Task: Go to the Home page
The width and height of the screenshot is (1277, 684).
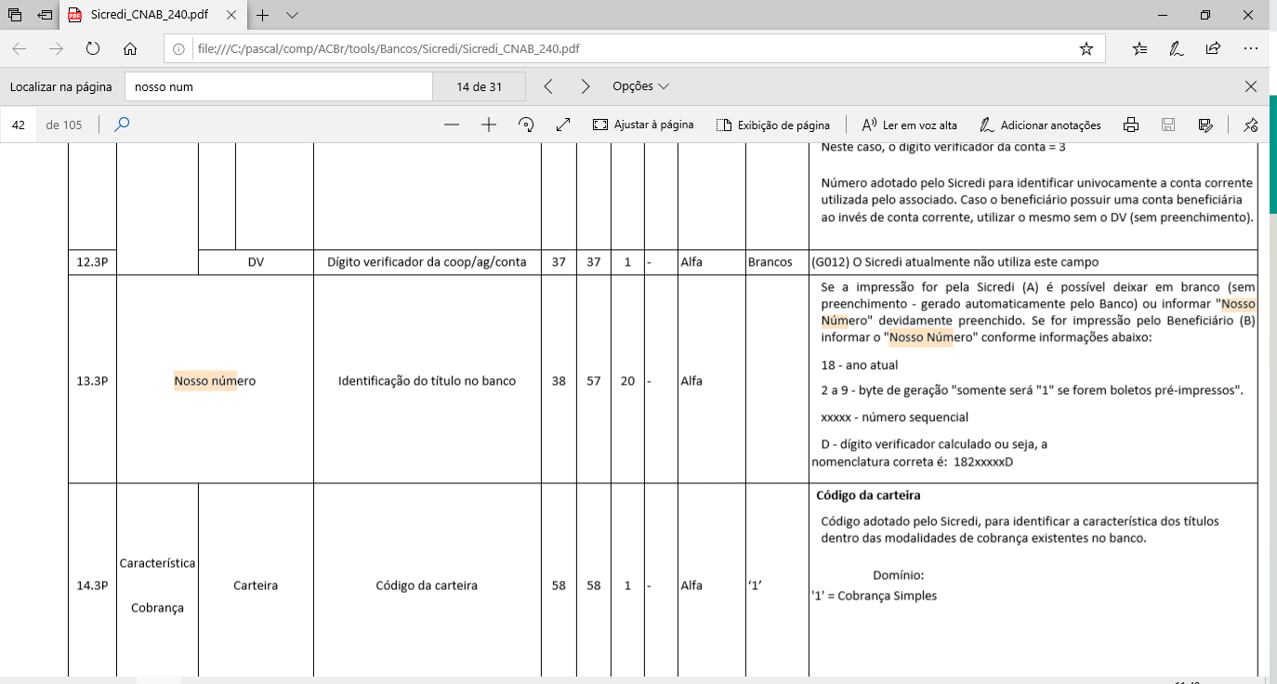Action: coord(130,49)
